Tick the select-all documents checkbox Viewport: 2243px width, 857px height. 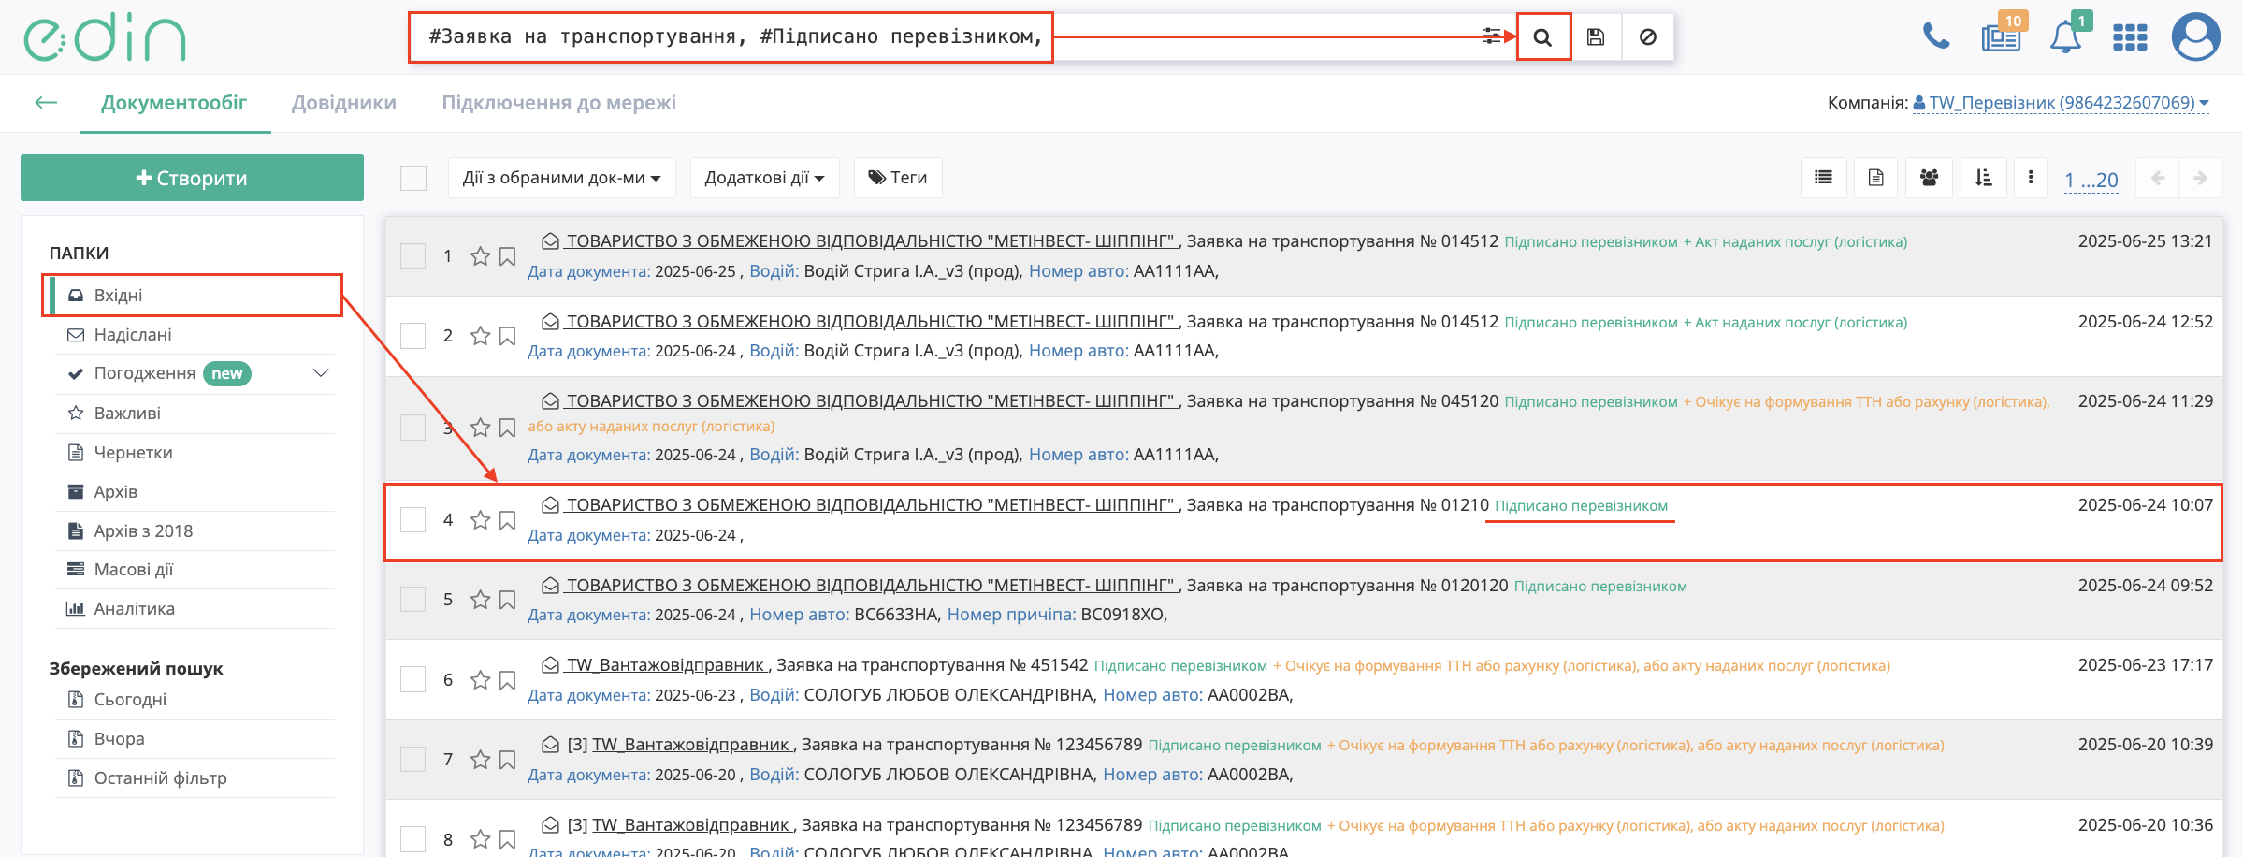pos(413,178)
